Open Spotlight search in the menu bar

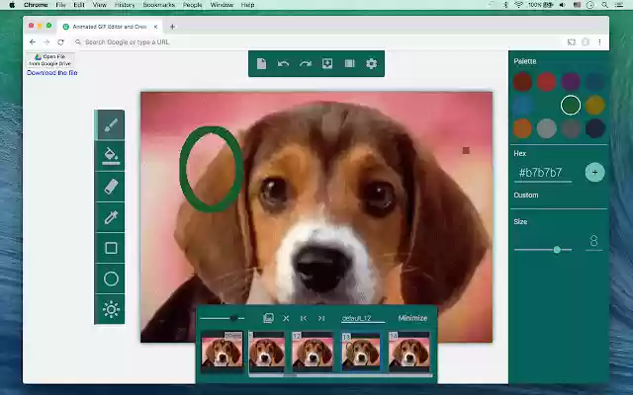(x=604, y=5)
